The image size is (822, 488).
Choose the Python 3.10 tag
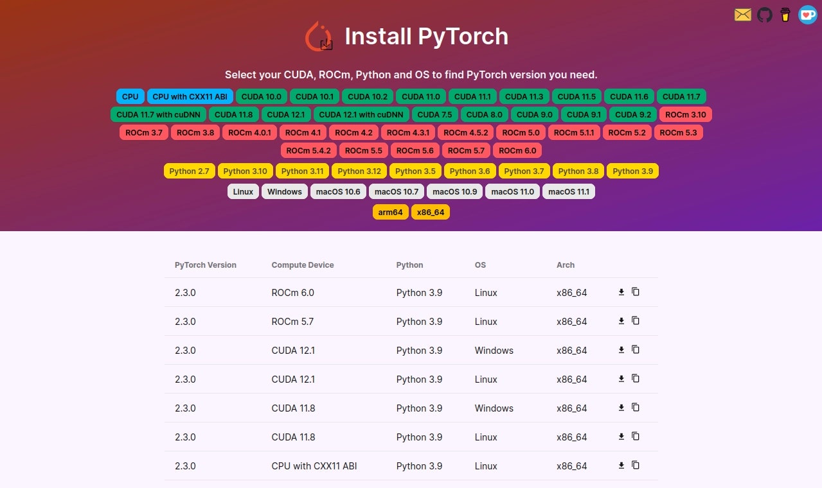(246, 171)
